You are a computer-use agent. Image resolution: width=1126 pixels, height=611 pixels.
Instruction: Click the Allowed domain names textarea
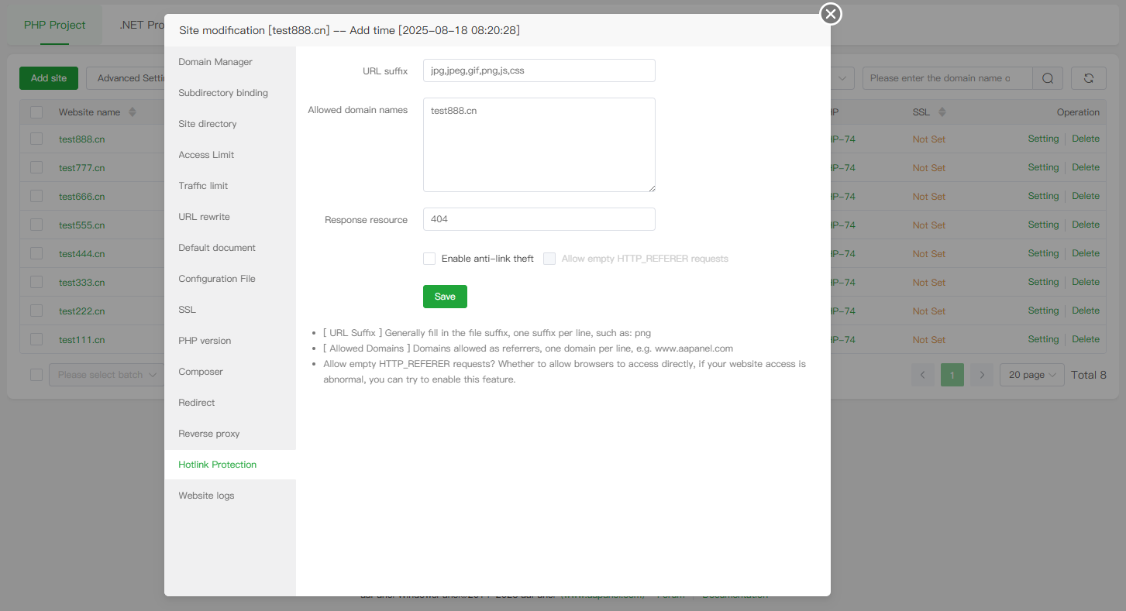point(539,145)
